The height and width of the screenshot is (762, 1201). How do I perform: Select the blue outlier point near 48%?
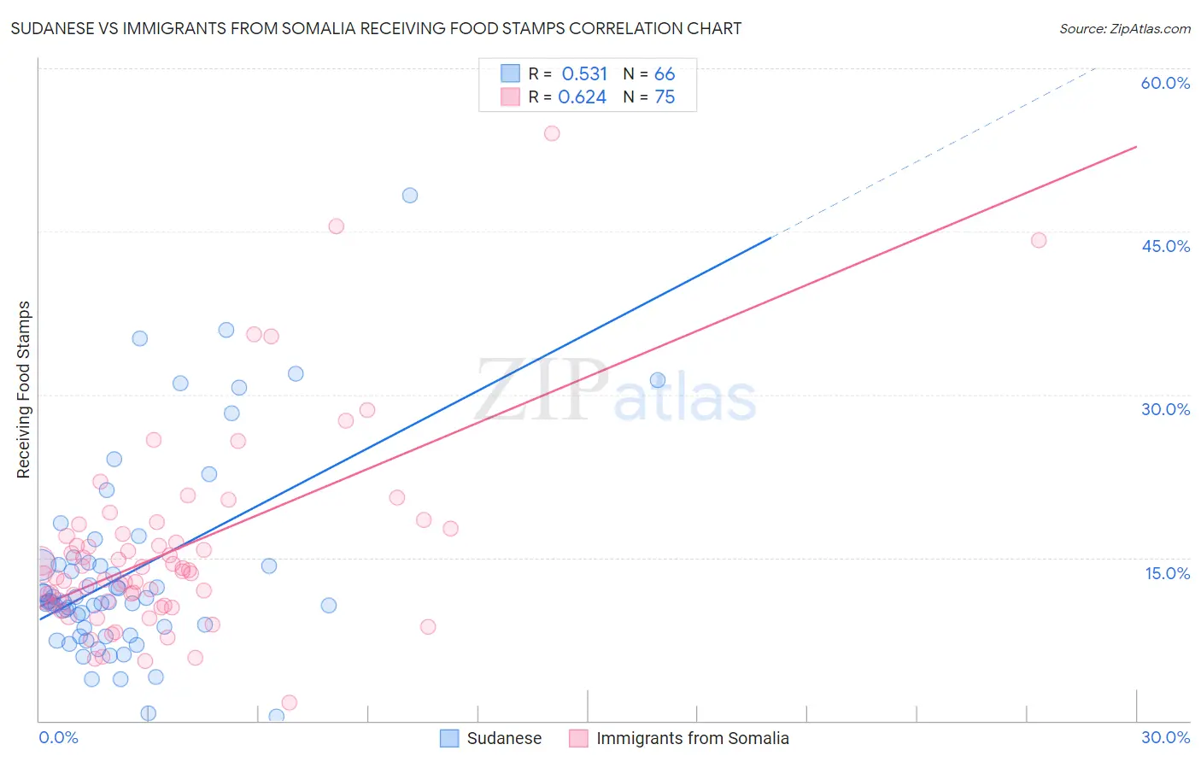[x=410, y=195]
